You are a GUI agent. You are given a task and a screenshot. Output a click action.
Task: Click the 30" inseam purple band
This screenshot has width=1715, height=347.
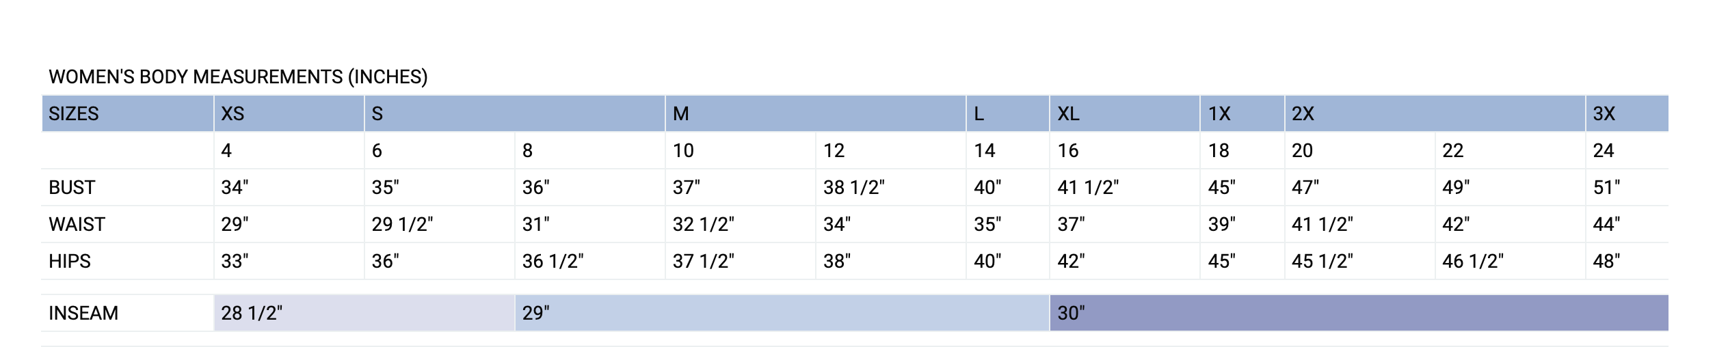coord(1359,313)
